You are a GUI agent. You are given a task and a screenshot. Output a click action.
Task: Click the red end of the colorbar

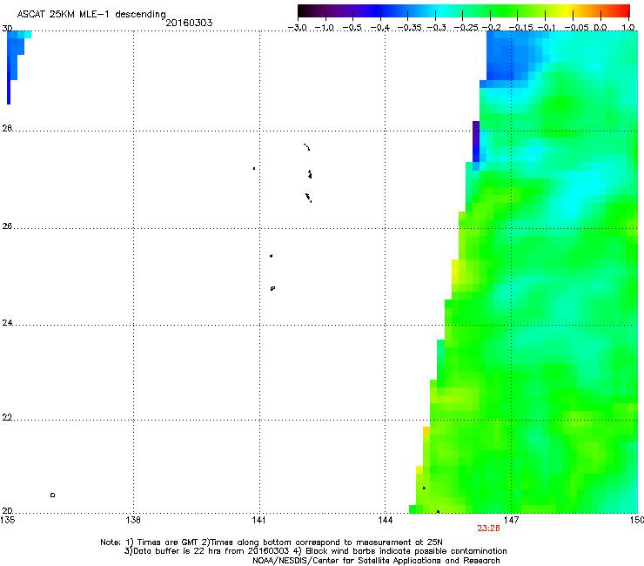pyautogui.click(x=623, y=10)
